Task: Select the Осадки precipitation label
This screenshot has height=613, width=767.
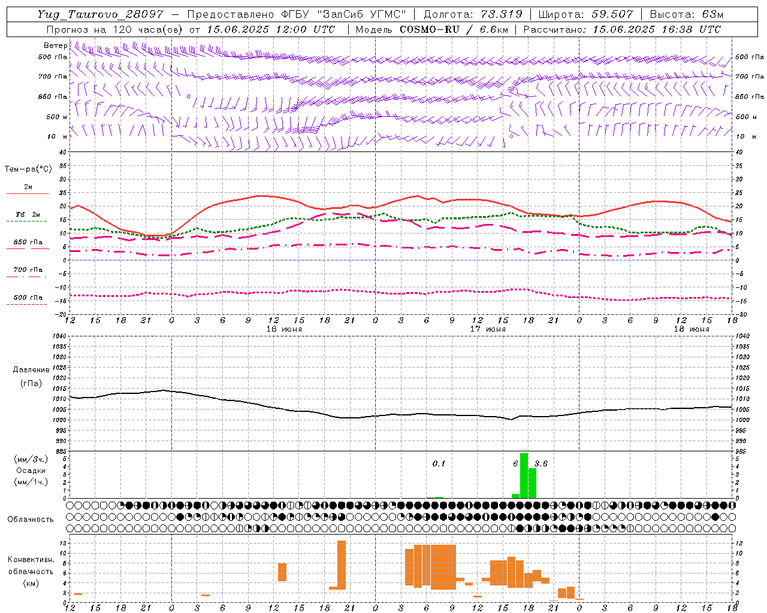Action: coord(31,471)
